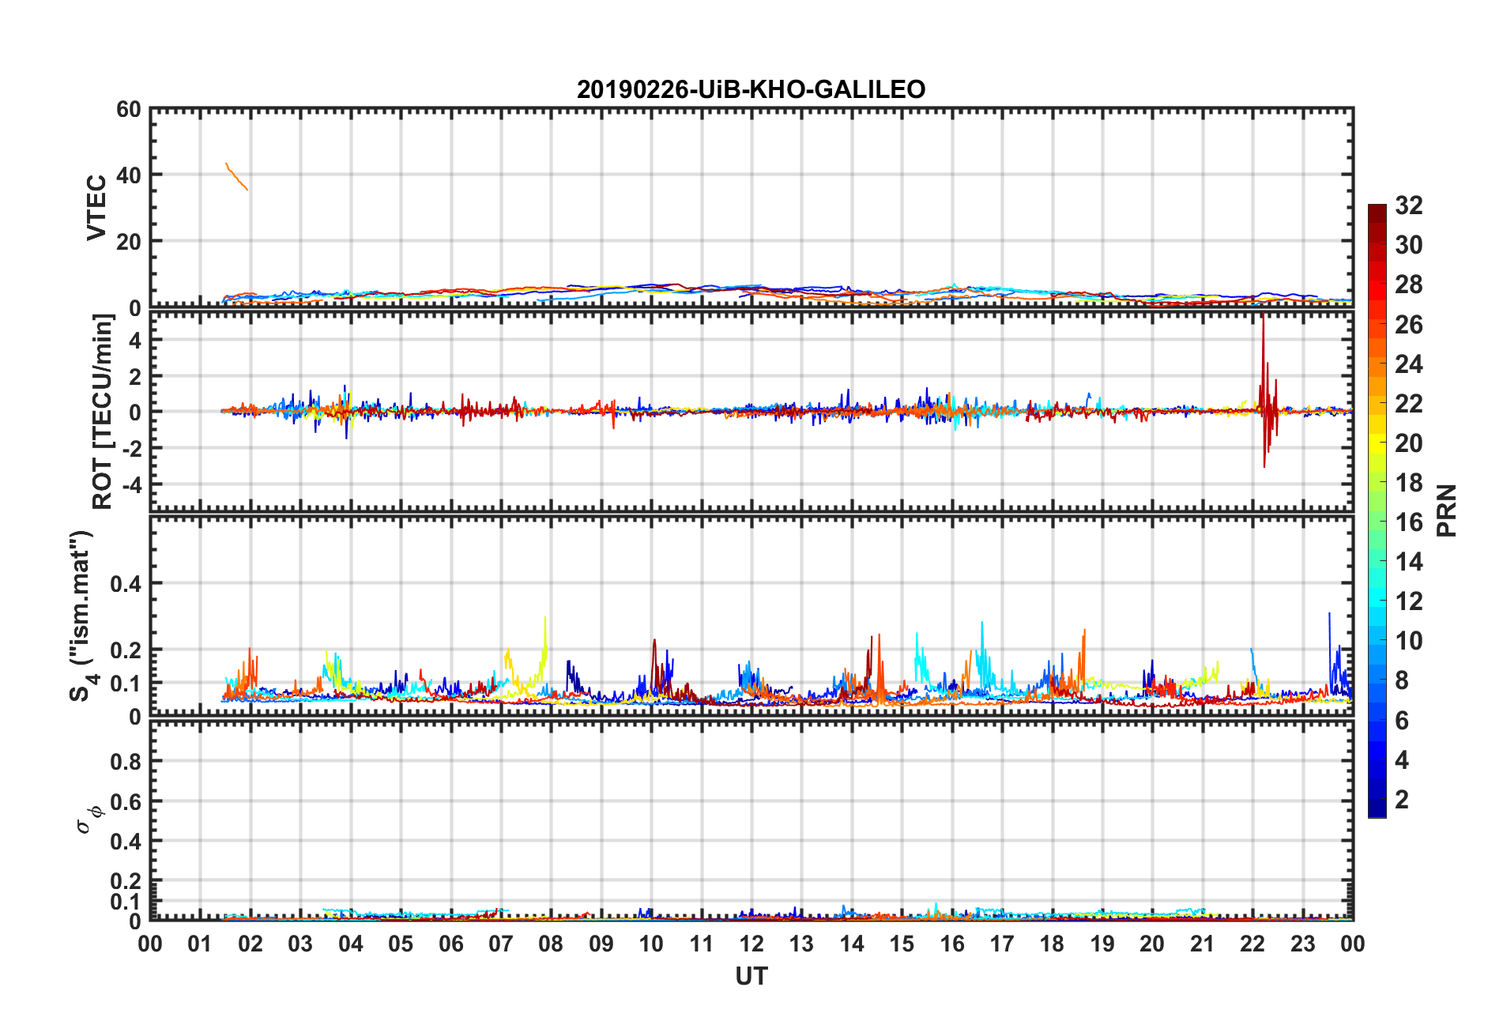The height and width of the screenshot is (1021, 1503).
Task: Click x-axis tick label 01
Action: [200, 944]
